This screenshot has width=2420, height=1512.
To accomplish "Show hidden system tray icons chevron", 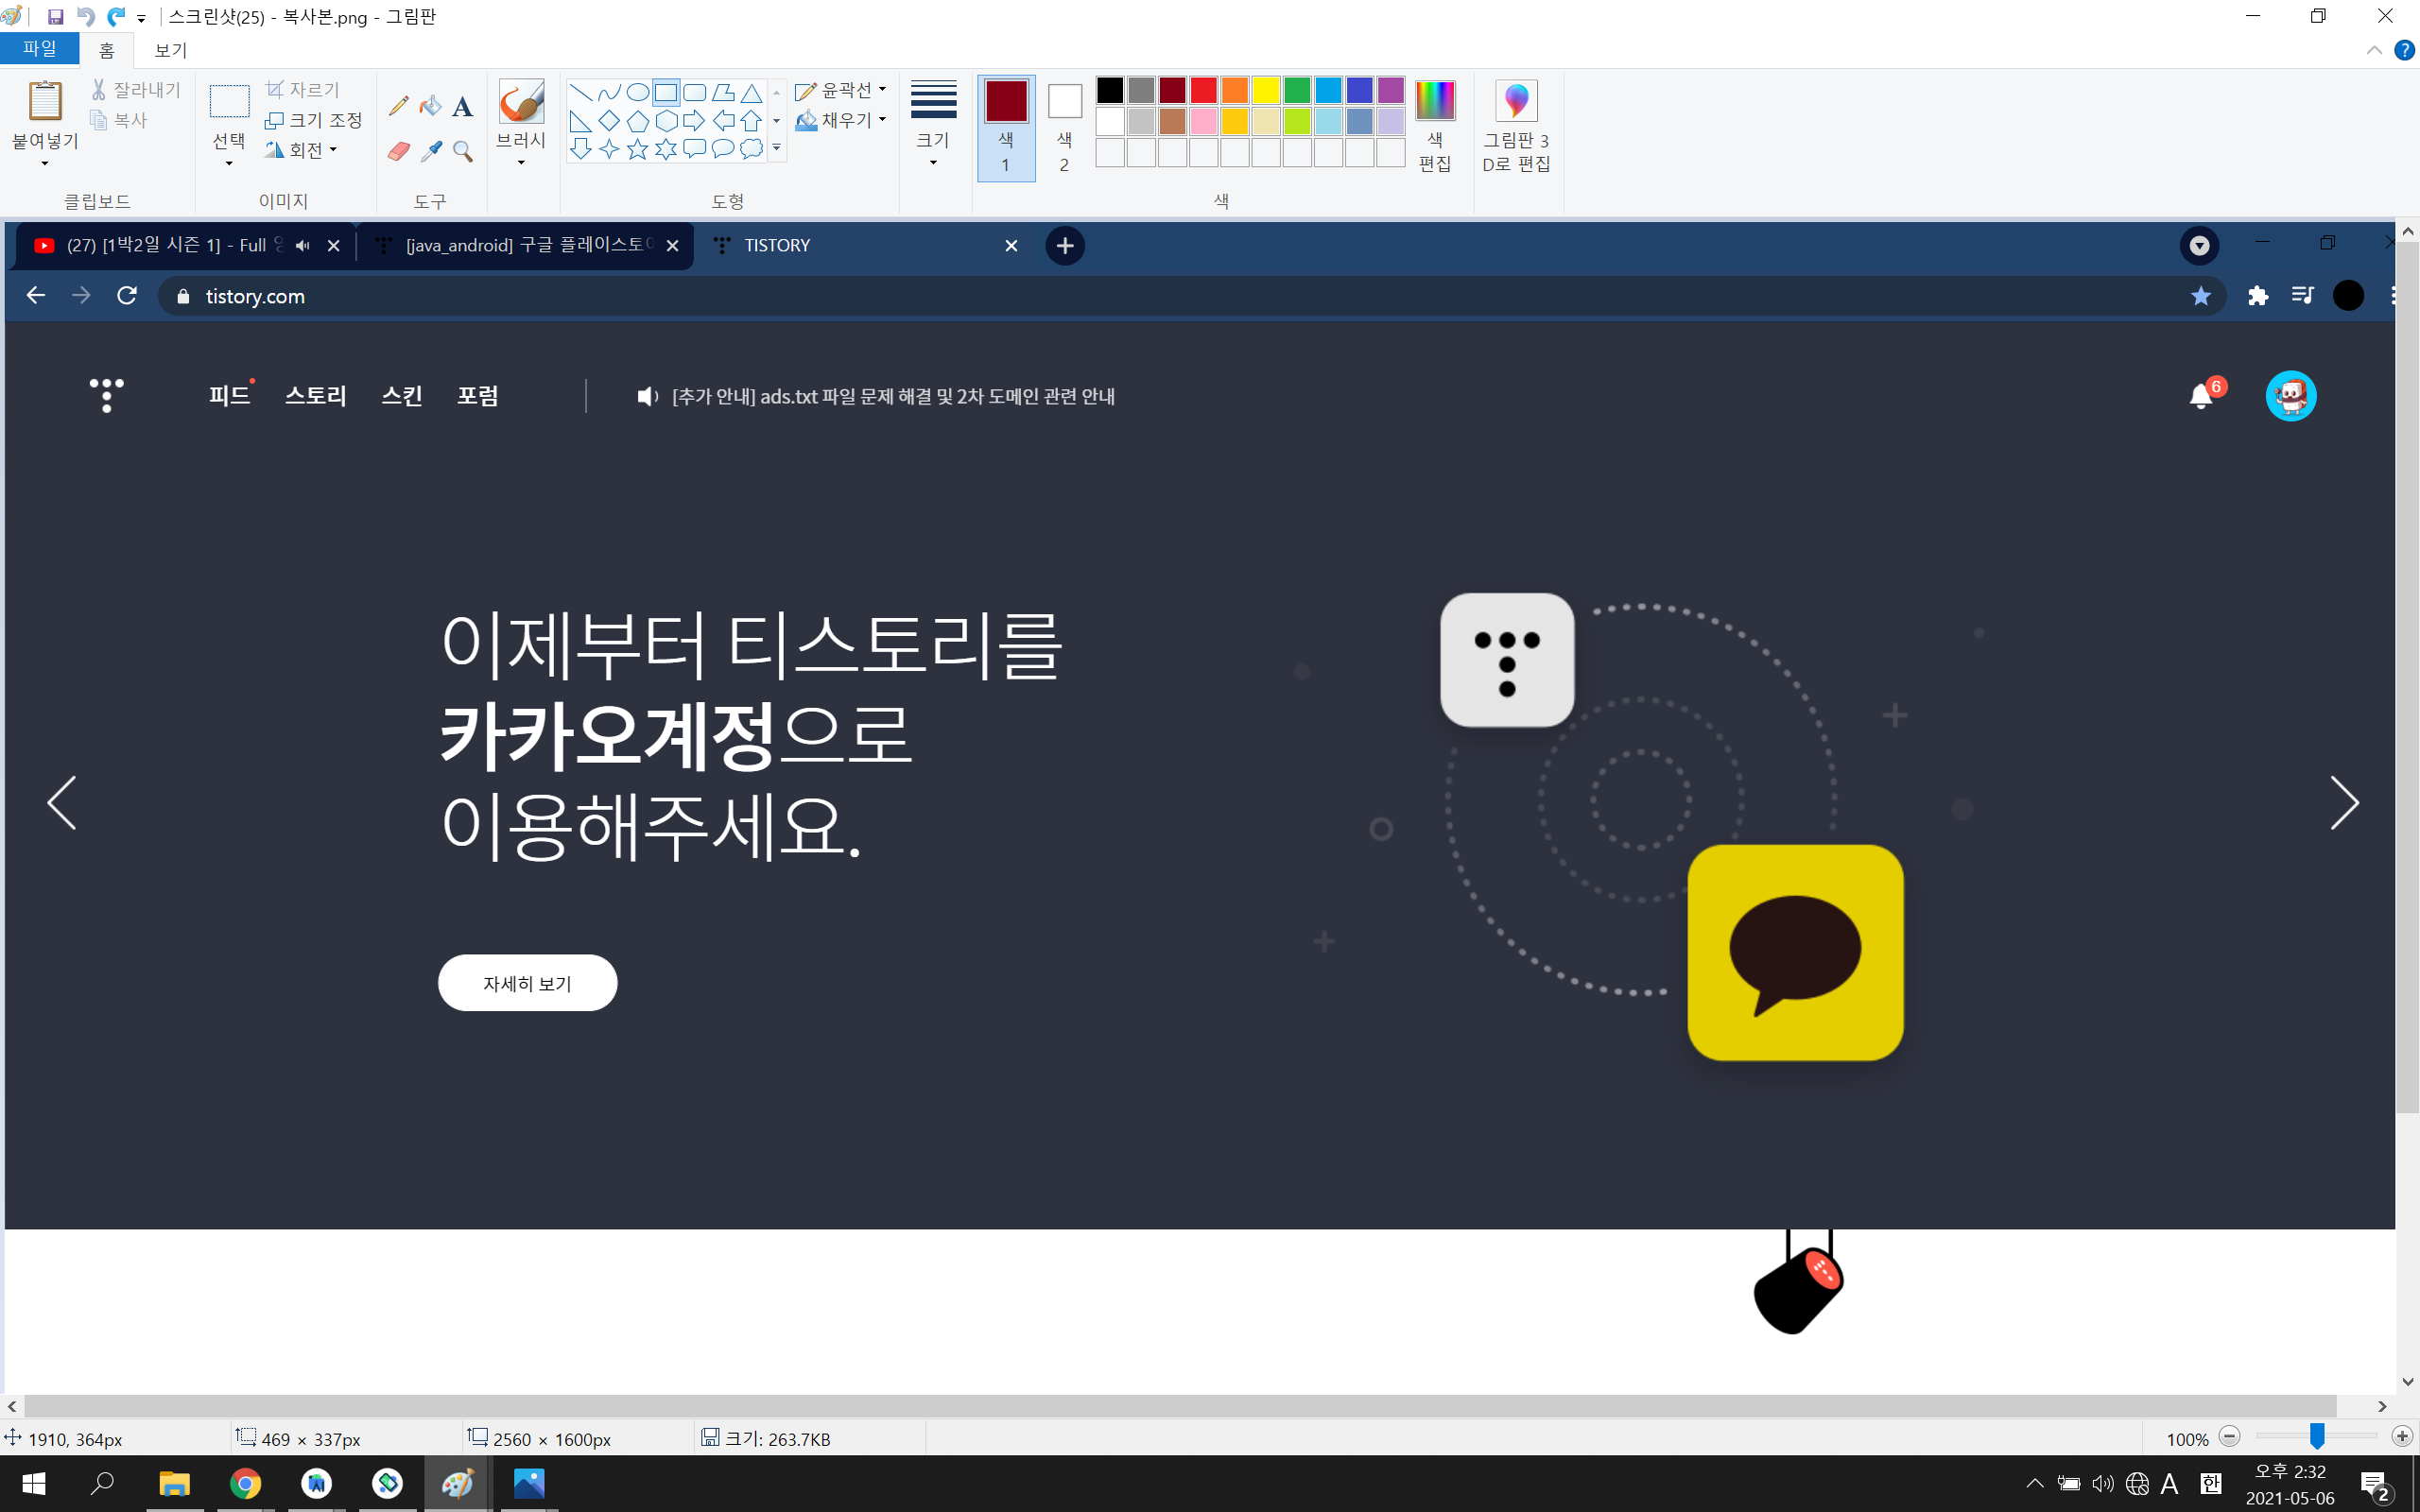I will [x=2034, y=1484].
